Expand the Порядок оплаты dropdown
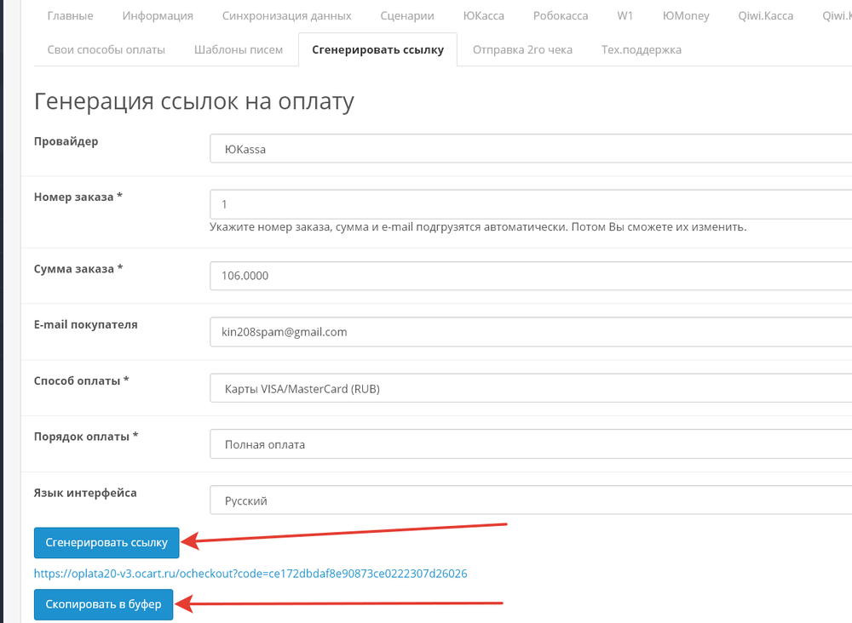The image size is (852, 623). click(x=530, y=443)
